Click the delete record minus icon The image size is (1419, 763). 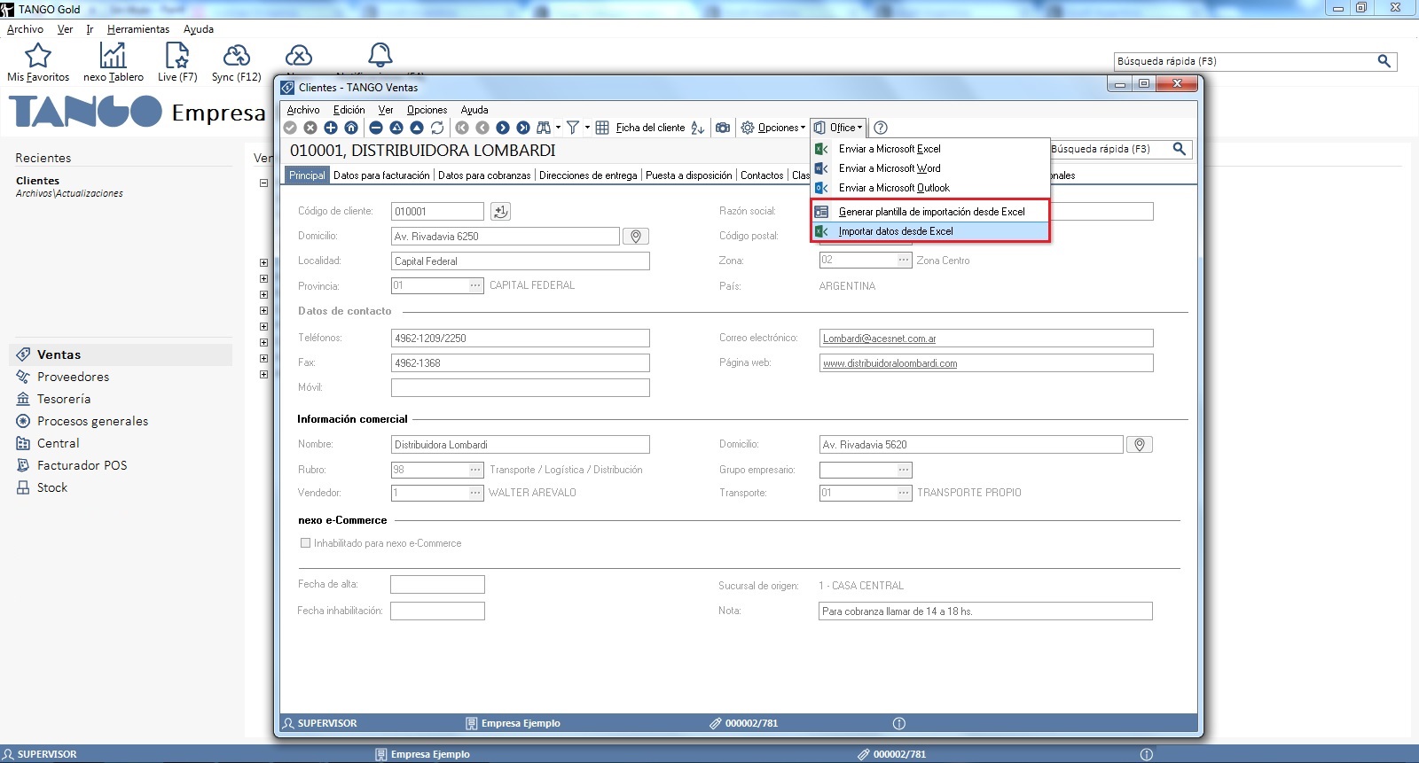[376, 128]
